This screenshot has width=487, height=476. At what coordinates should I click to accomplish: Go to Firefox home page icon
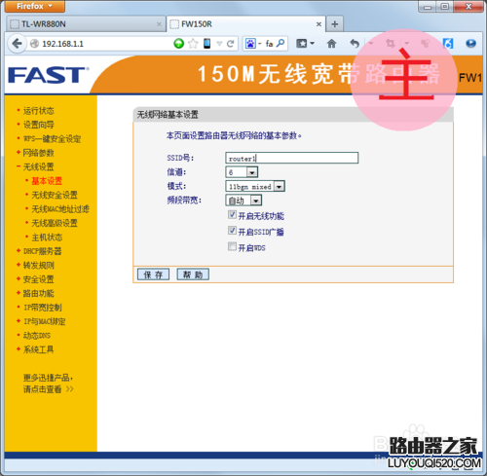click(331, 44)
